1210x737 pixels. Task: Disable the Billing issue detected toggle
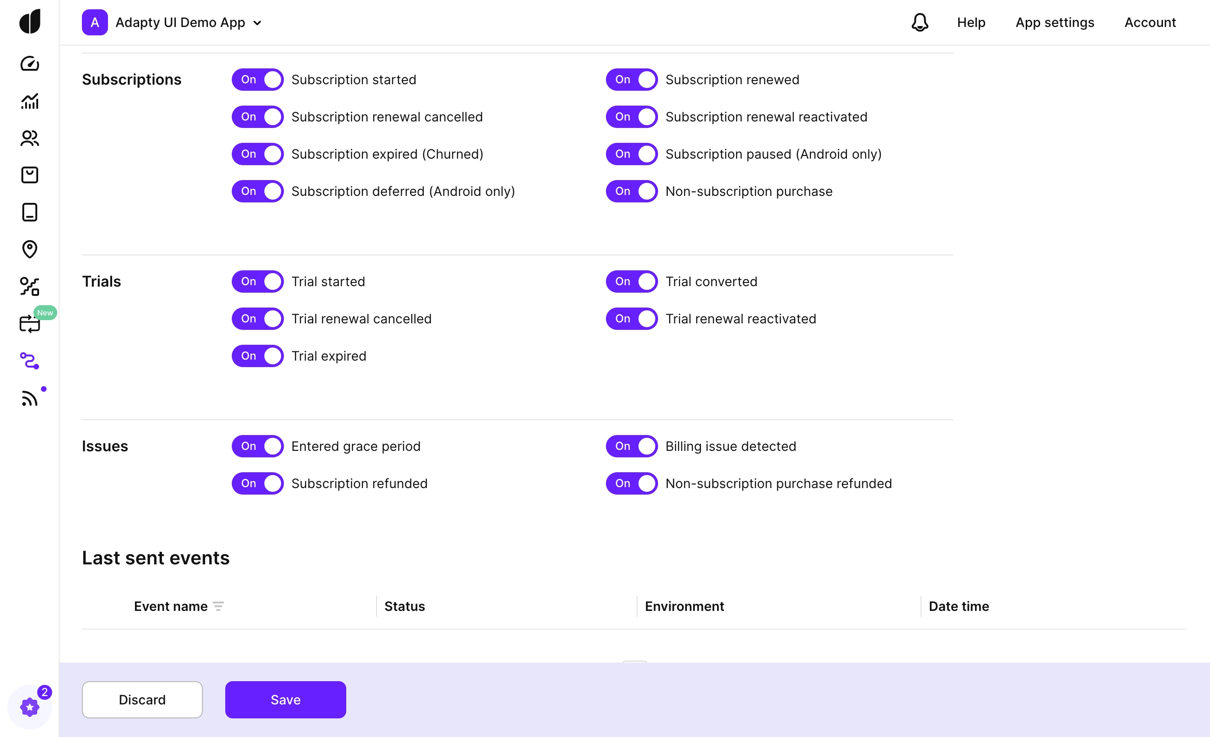tap(632, 446)
